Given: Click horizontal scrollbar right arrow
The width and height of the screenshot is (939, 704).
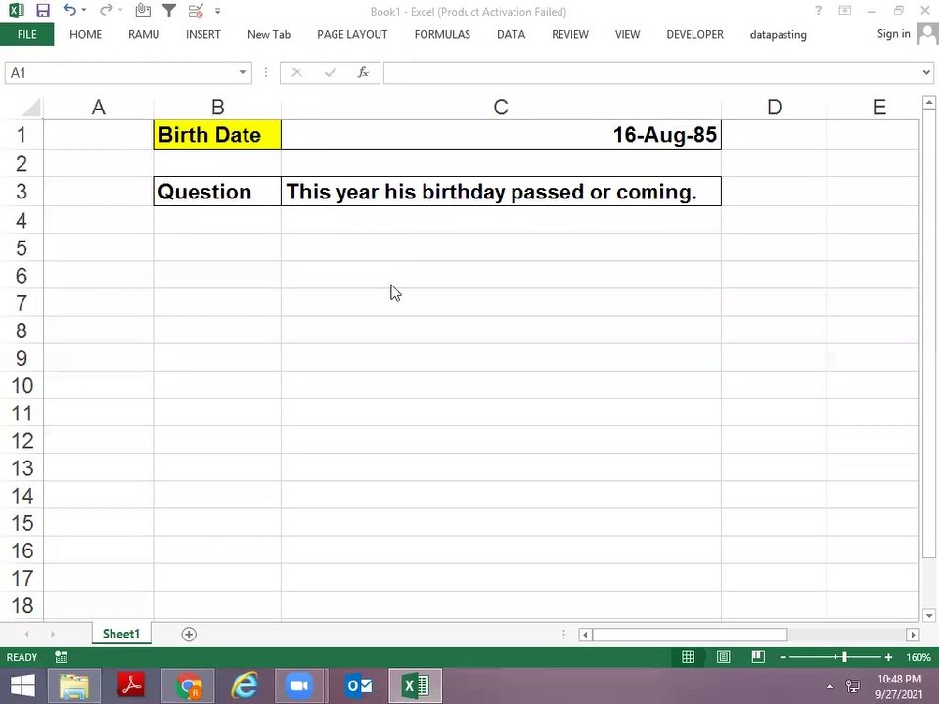Looking at the screenshot, I should [913, 634].
